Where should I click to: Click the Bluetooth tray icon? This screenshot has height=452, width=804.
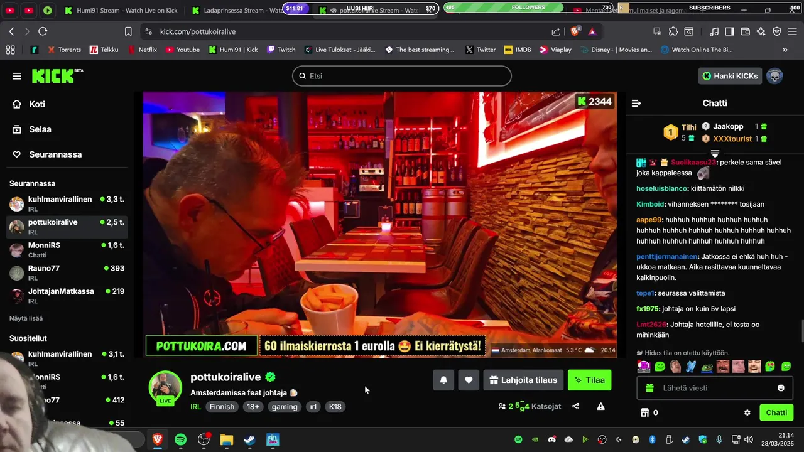[x=652, y=439]
